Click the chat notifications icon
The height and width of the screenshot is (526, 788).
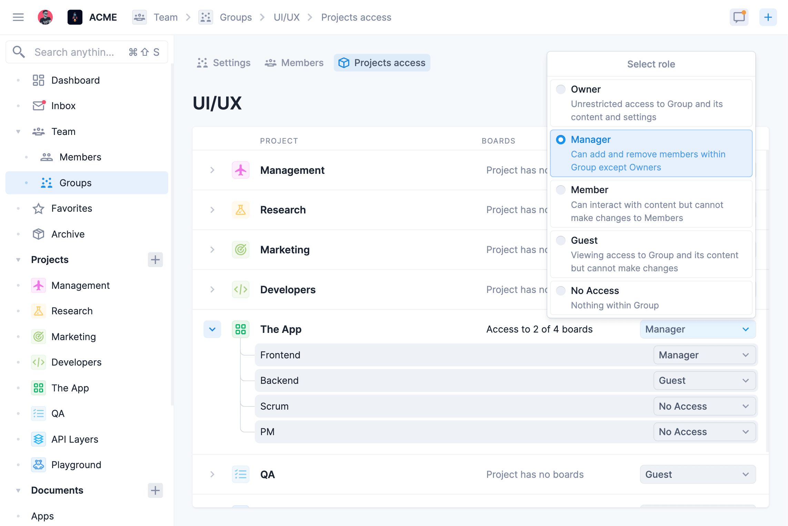[739, 17]
